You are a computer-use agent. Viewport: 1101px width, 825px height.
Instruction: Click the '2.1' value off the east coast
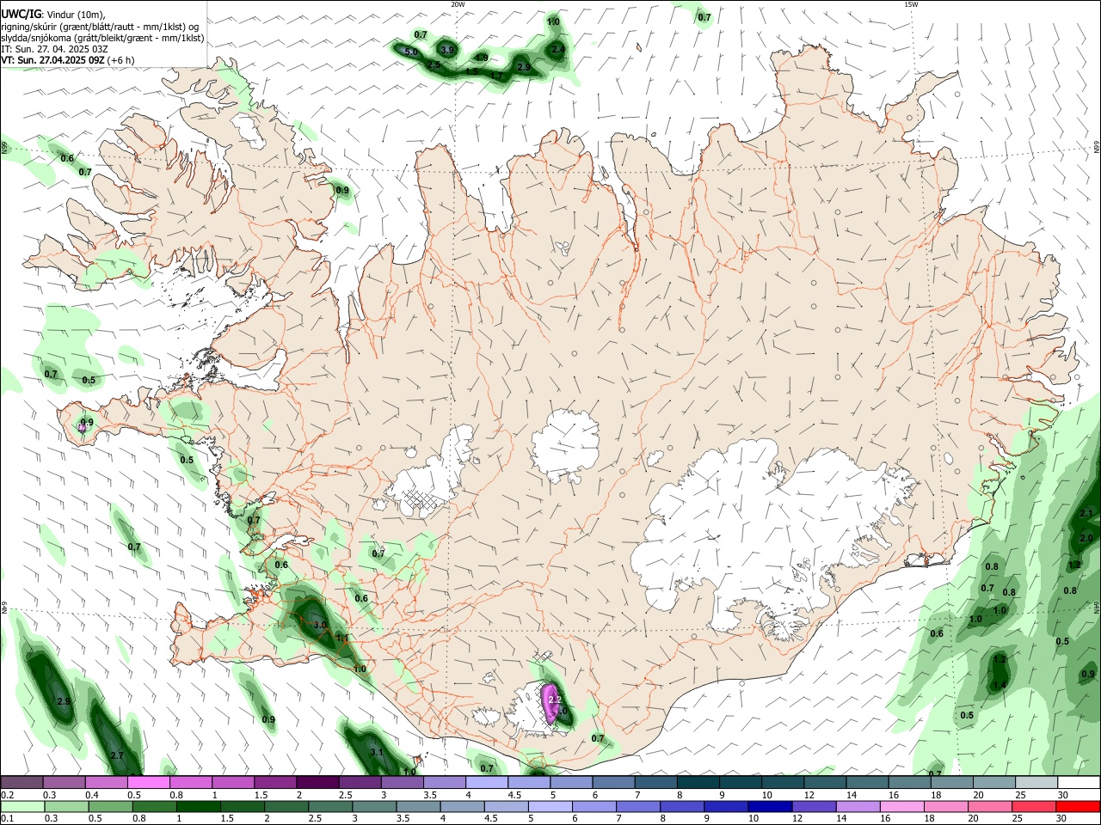1086,514
